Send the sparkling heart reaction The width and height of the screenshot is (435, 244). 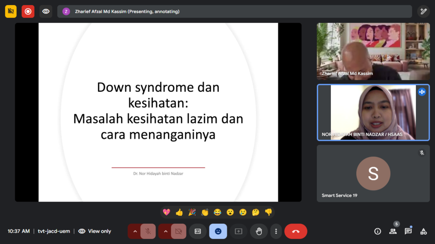(x=167, y=212)
